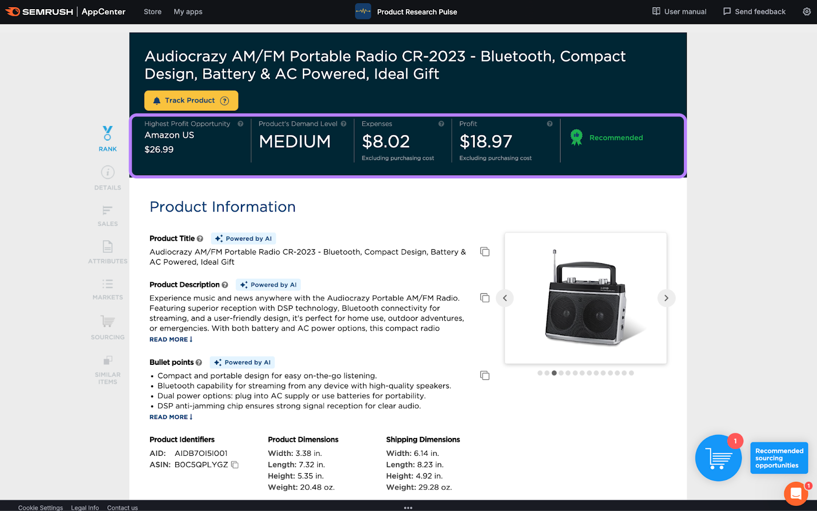817x511 pixels.
Task: Open the sourcing opportunities cart icon
Action: pos(718,458)
